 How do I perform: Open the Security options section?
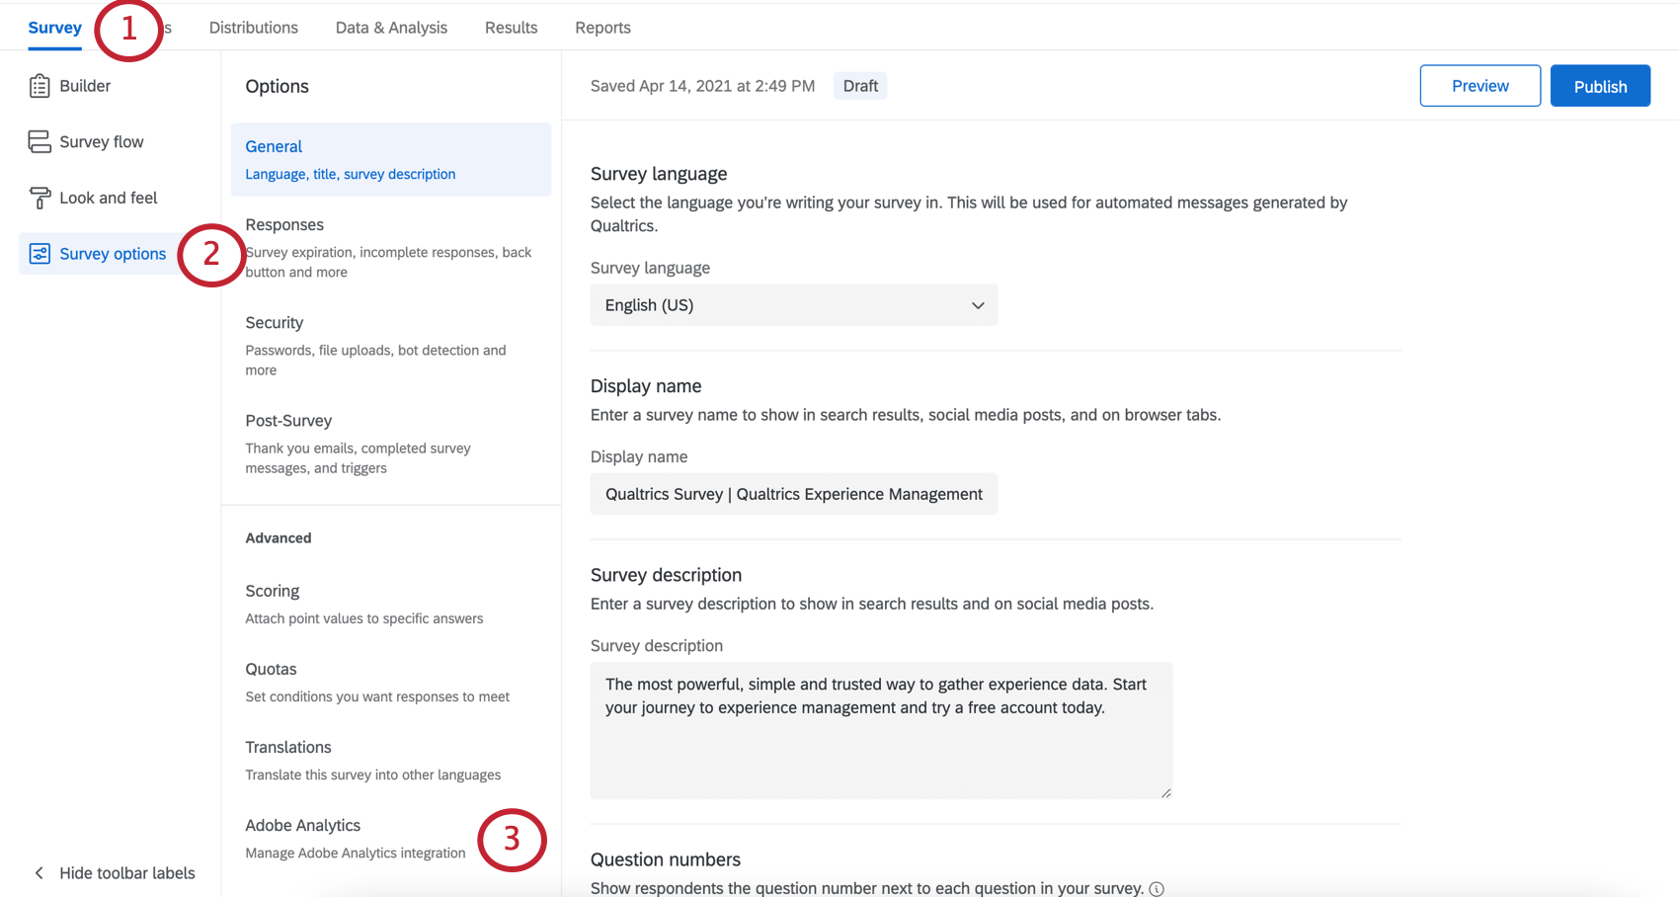(274, 322)
